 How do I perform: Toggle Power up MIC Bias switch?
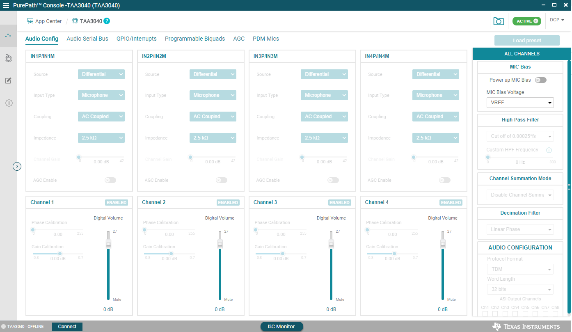point(540,80)
